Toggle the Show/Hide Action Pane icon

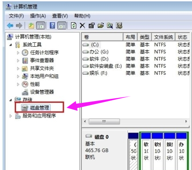click(62, 25)
